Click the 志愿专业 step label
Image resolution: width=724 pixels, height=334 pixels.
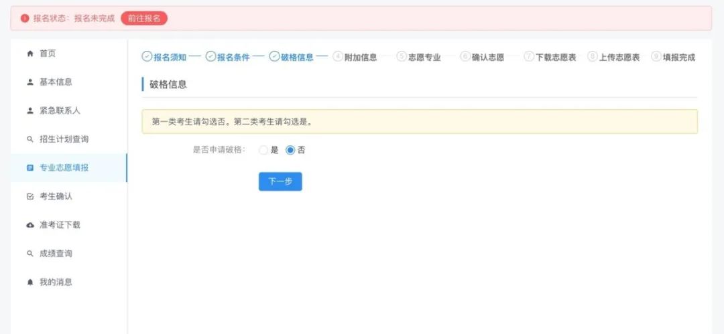click(424, 57)
